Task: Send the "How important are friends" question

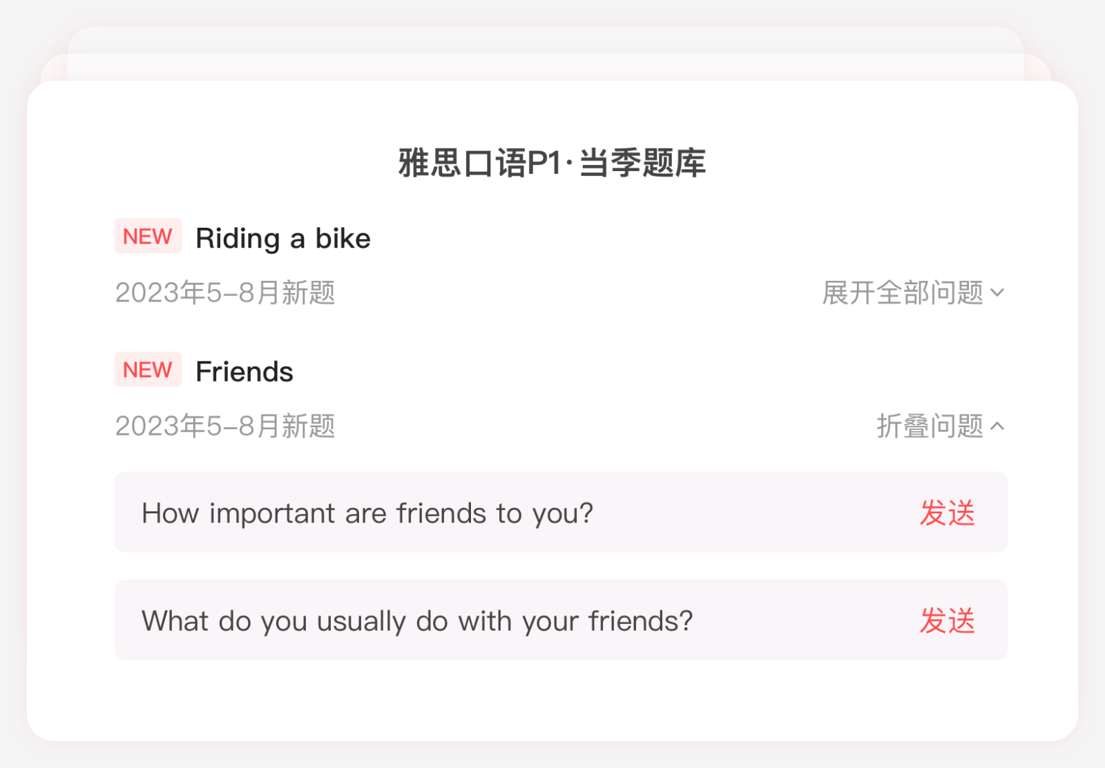Action: [x=947, y=513]
